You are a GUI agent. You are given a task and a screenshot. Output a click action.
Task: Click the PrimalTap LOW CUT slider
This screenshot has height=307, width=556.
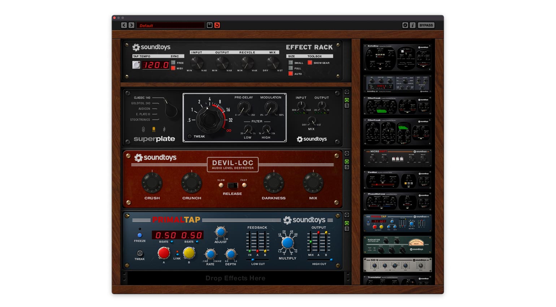click(258, 260)
